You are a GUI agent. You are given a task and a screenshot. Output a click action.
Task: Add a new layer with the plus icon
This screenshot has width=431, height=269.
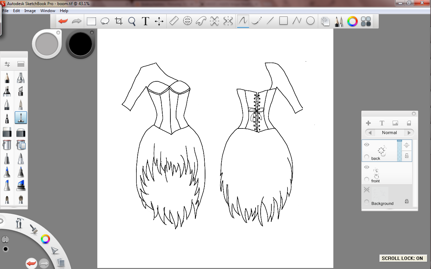368,123
